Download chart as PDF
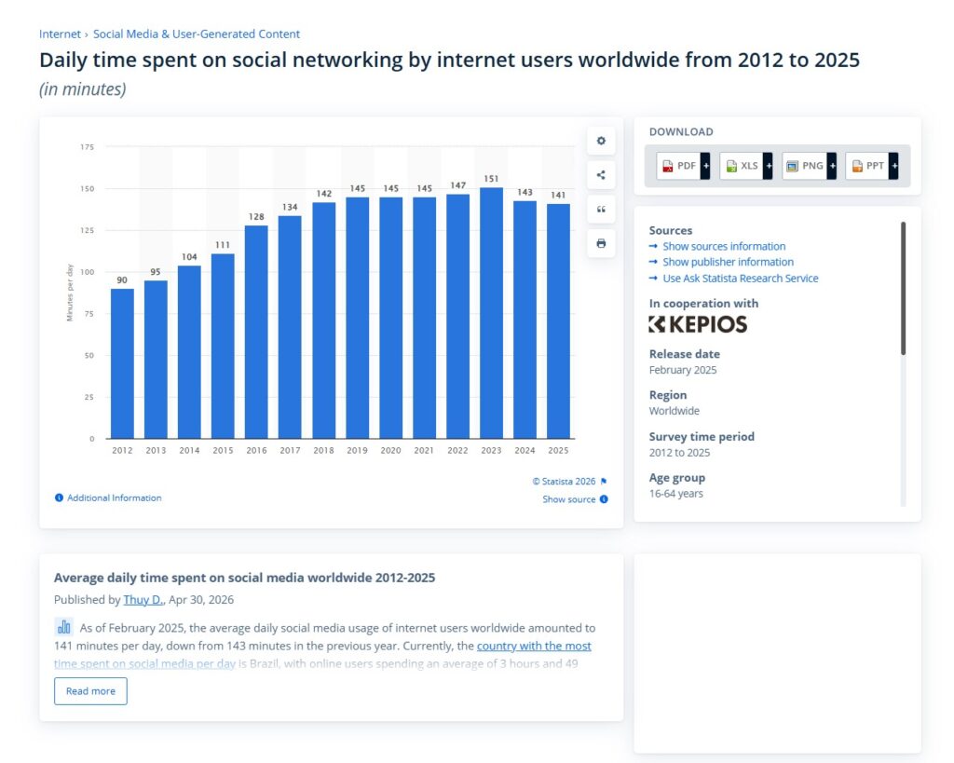 pos(683,166)
